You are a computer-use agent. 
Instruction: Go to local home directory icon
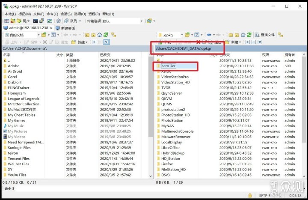[x=100, y=35]
